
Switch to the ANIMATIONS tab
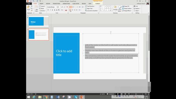[66, 4]
